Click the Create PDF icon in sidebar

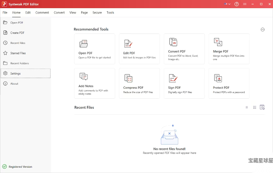(5, 33)
